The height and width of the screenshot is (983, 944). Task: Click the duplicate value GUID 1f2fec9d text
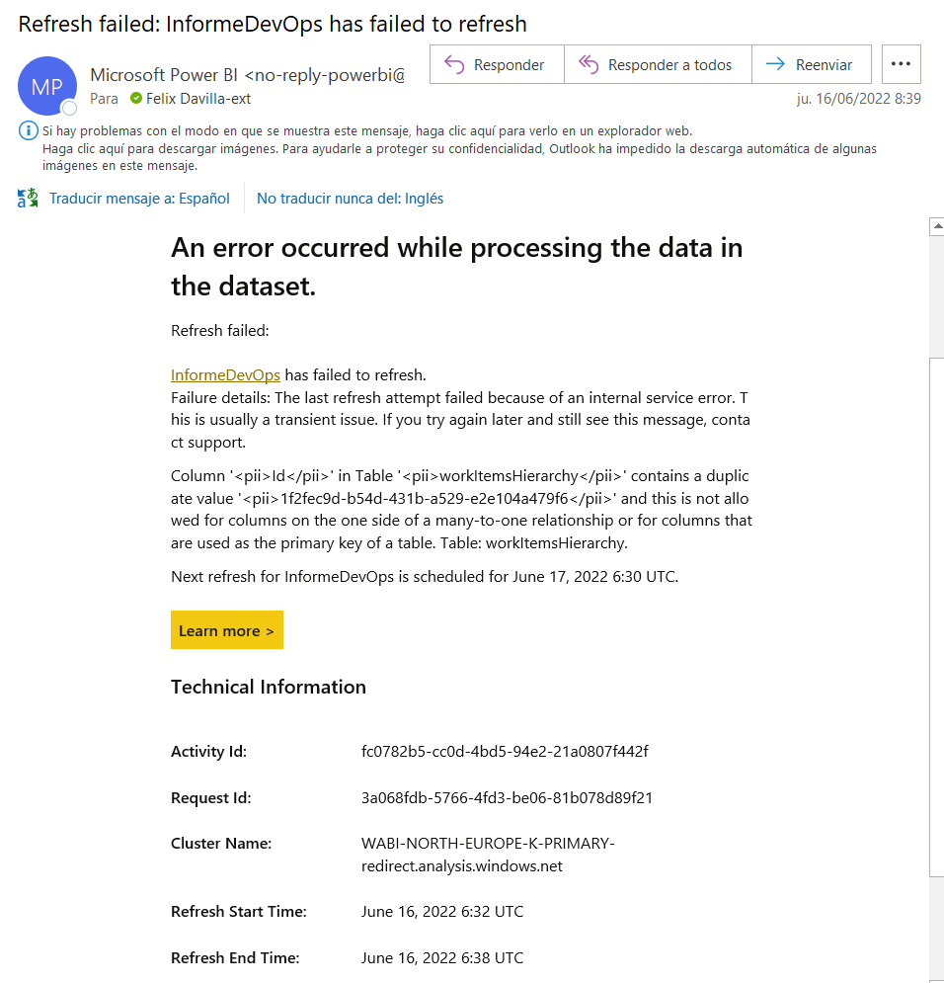pos(424,498)
